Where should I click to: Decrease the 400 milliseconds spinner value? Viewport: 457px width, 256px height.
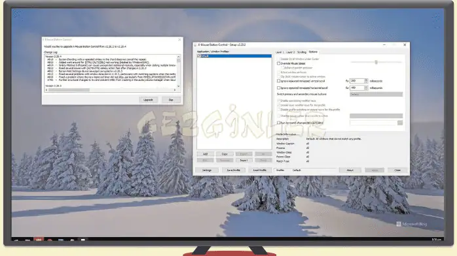pos(366,89)
